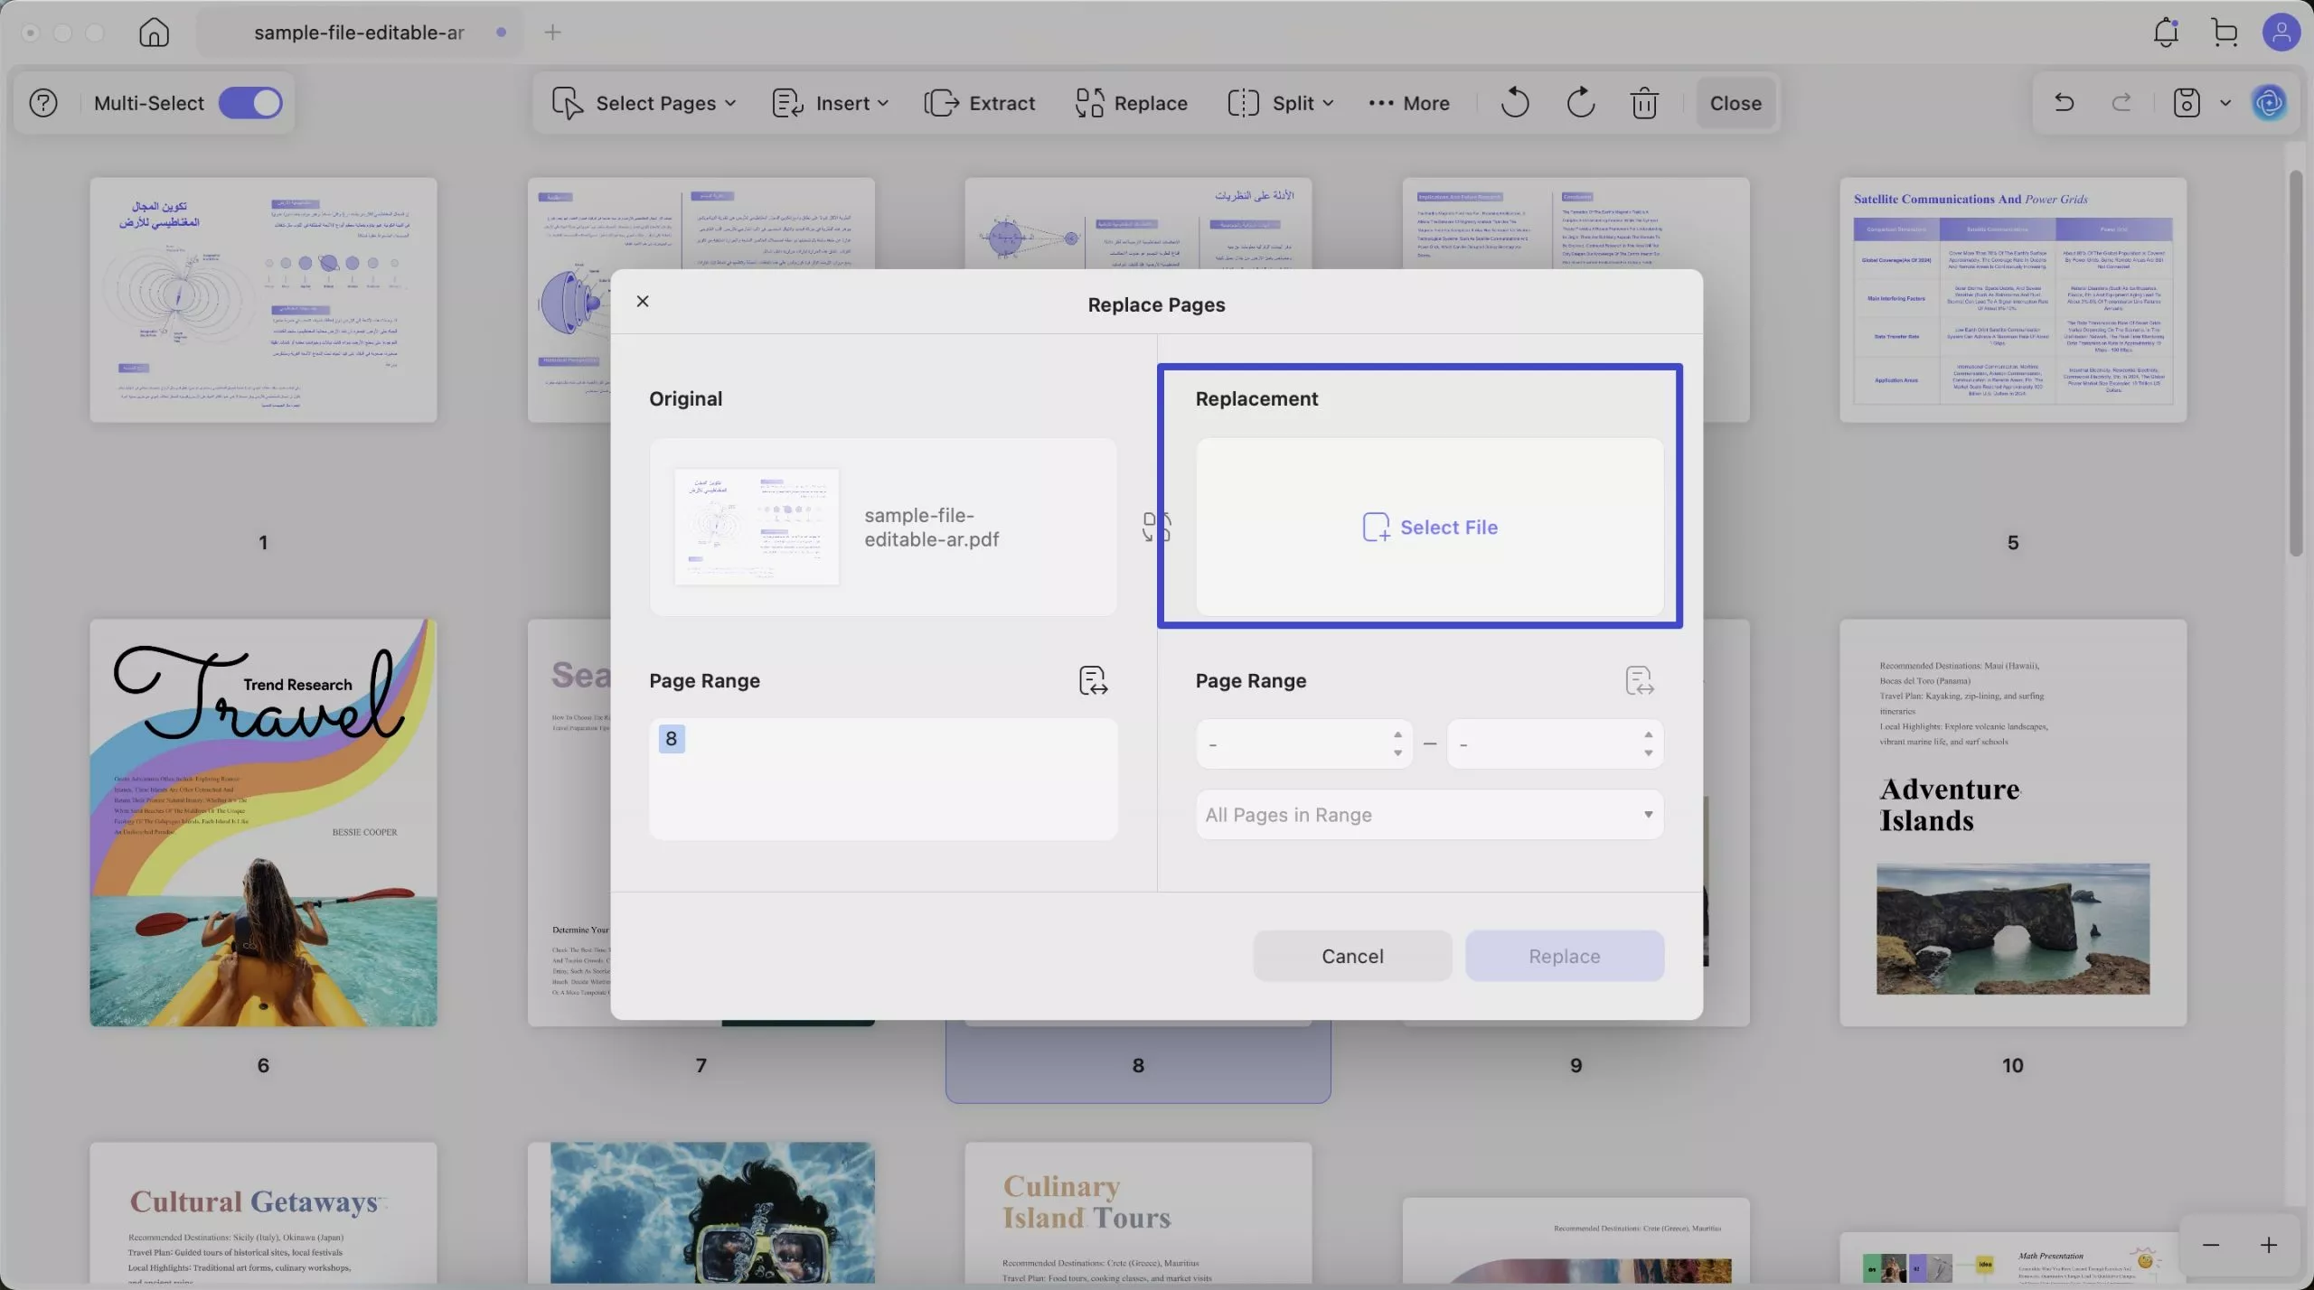Select page 5 Satellite Communications thumbnail
2314x1290 pixels.
(2013, 300)
